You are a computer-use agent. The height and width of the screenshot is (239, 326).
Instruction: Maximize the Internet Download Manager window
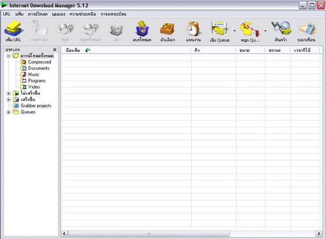(x=312, y=5)
